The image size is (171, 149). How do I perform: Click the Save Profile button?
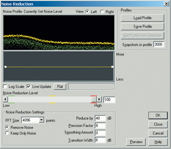[x=143, y=26]
